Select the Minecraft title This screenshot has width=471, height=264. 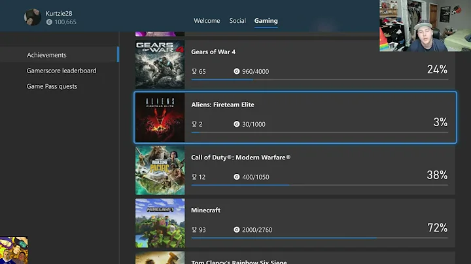206,210
